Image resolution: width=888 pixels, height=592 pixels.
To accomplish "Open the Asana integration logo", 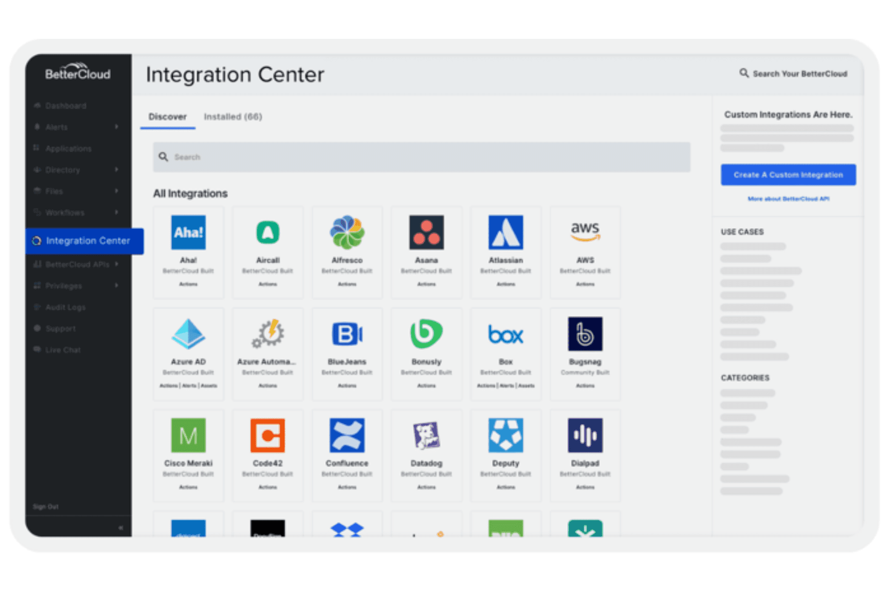I will [426, 232].
